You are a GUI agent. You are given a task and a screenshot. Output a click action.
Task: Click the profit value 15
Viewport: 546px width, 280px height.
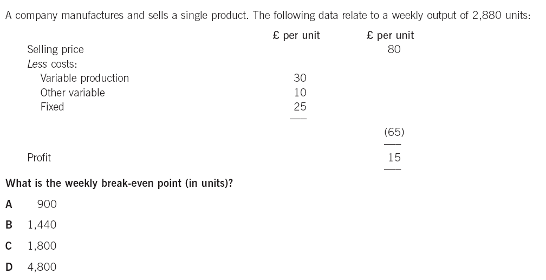[x=394, y=158]
